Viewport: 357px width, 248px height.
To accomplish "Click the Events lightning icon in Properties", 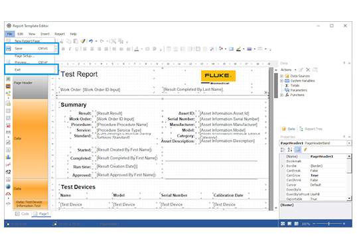I will click(305, 149).
